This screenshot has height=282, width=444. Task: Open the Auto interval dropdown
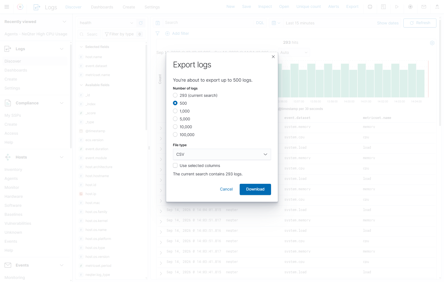(294, 52)
